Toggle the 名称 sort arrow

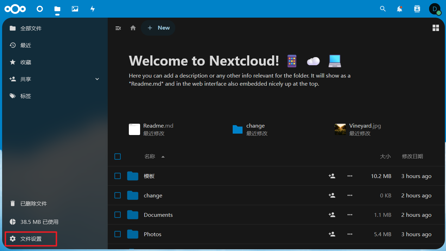(163, 157)
